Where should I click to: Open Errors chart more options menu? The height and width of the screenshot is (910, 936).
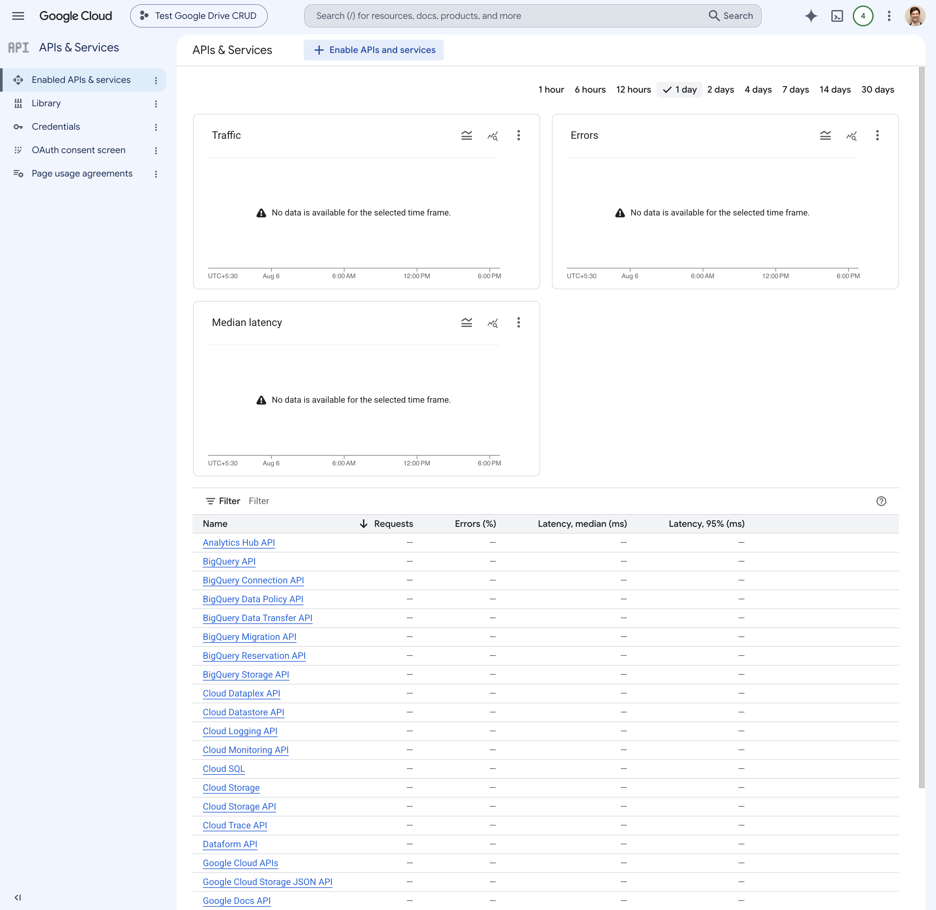click(x=877, y=135)
